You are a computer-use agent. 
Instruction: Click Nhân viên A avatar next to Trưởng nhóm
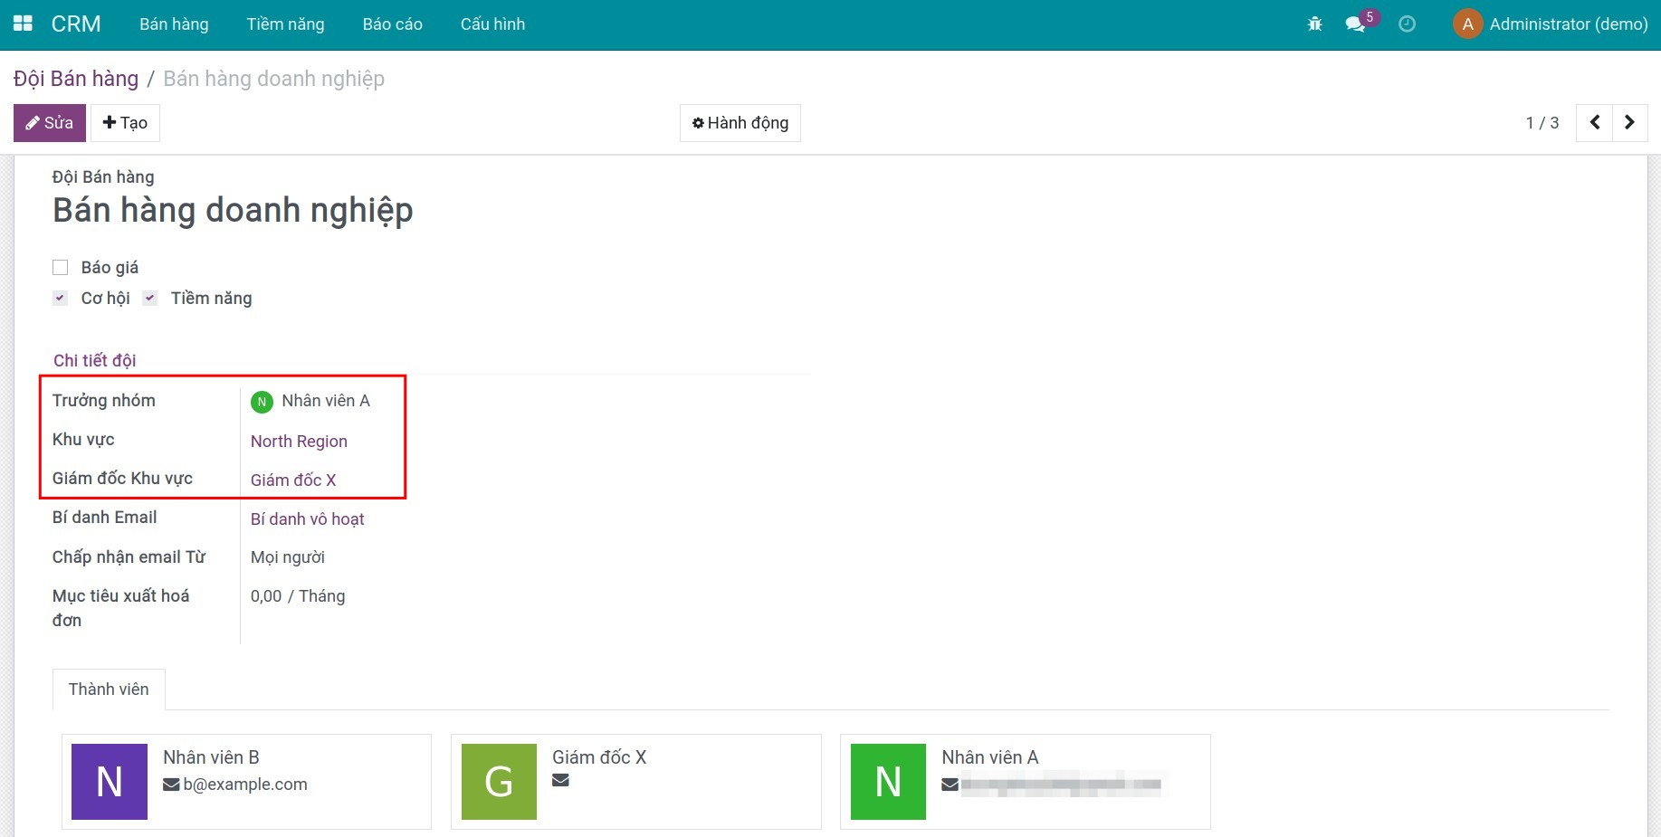[x=262, y=402]
